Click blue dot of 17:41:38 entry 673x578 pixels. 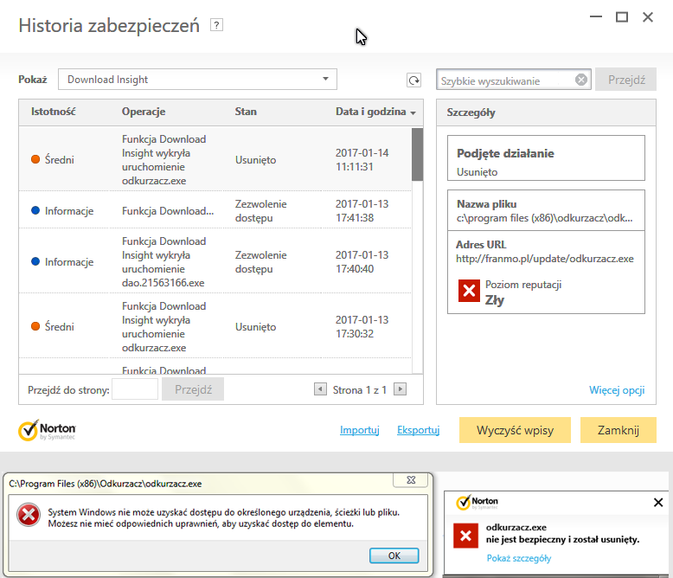35,210
